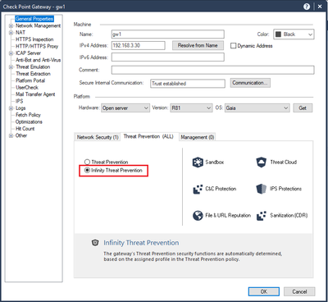Click the C&C Protection icon
Image resolution: width=328 pixels, height=302 pixels.
coord(198,189)
